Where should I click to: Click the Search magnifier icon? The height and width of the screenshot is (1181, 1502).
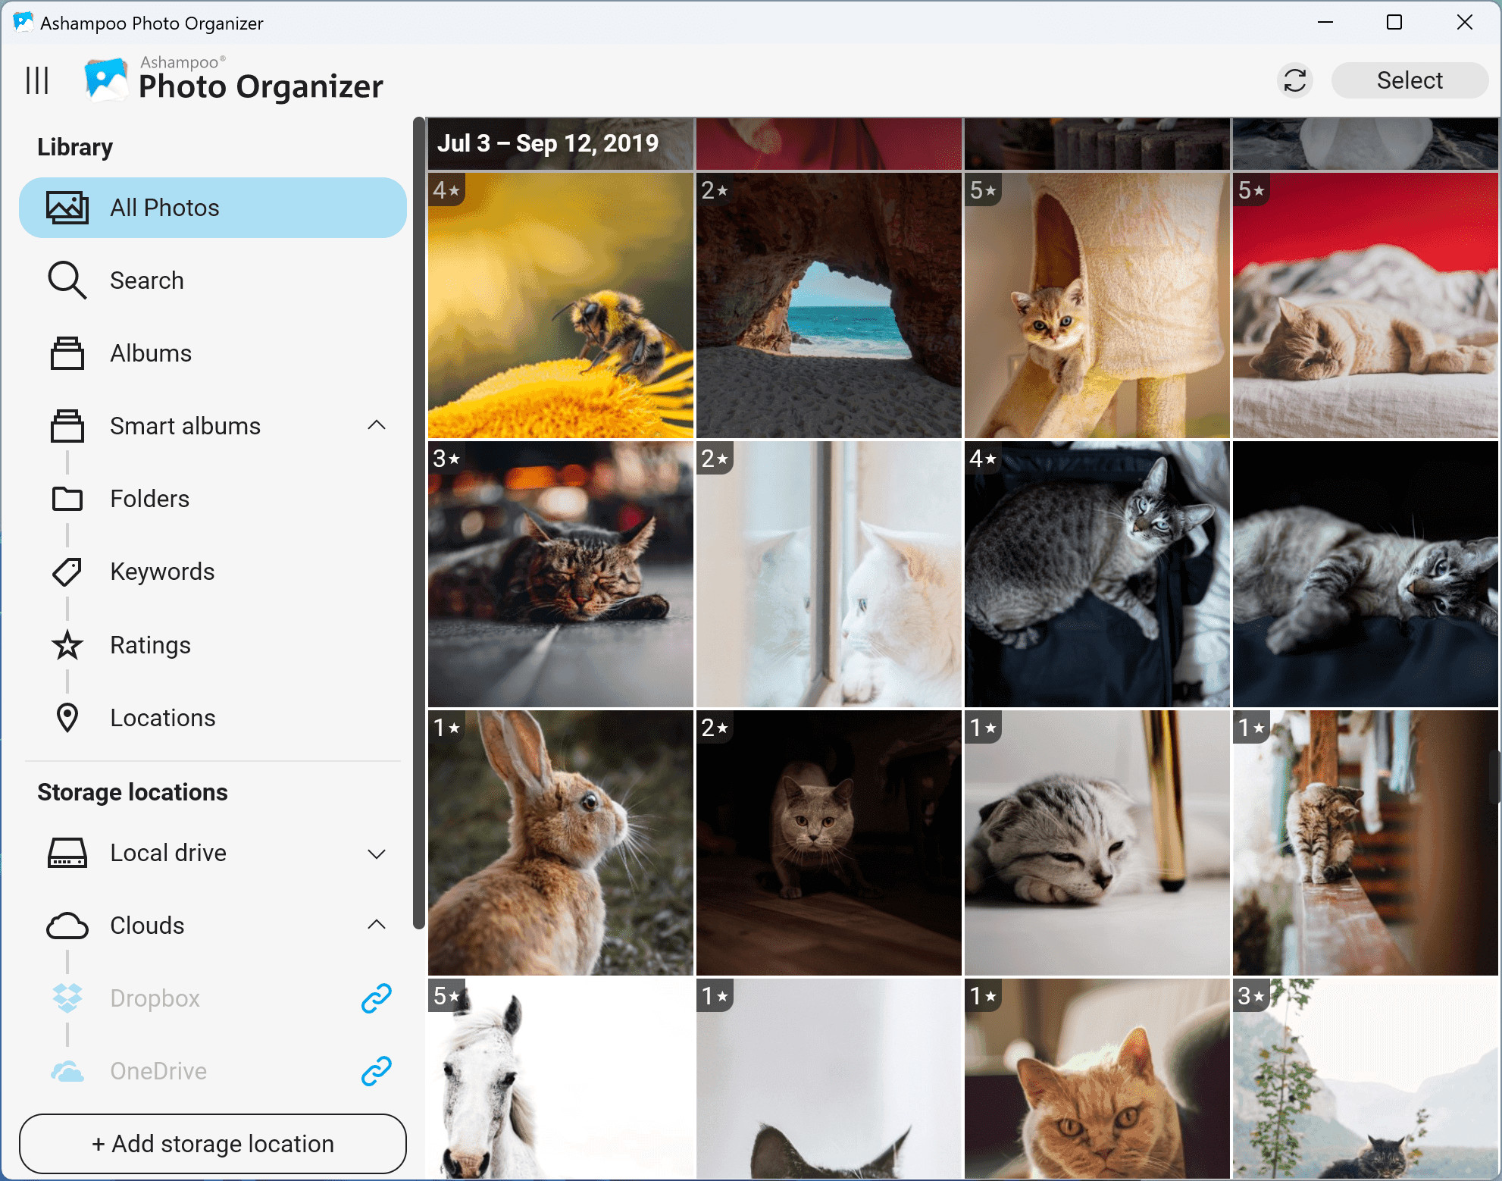tap(67, 280)
